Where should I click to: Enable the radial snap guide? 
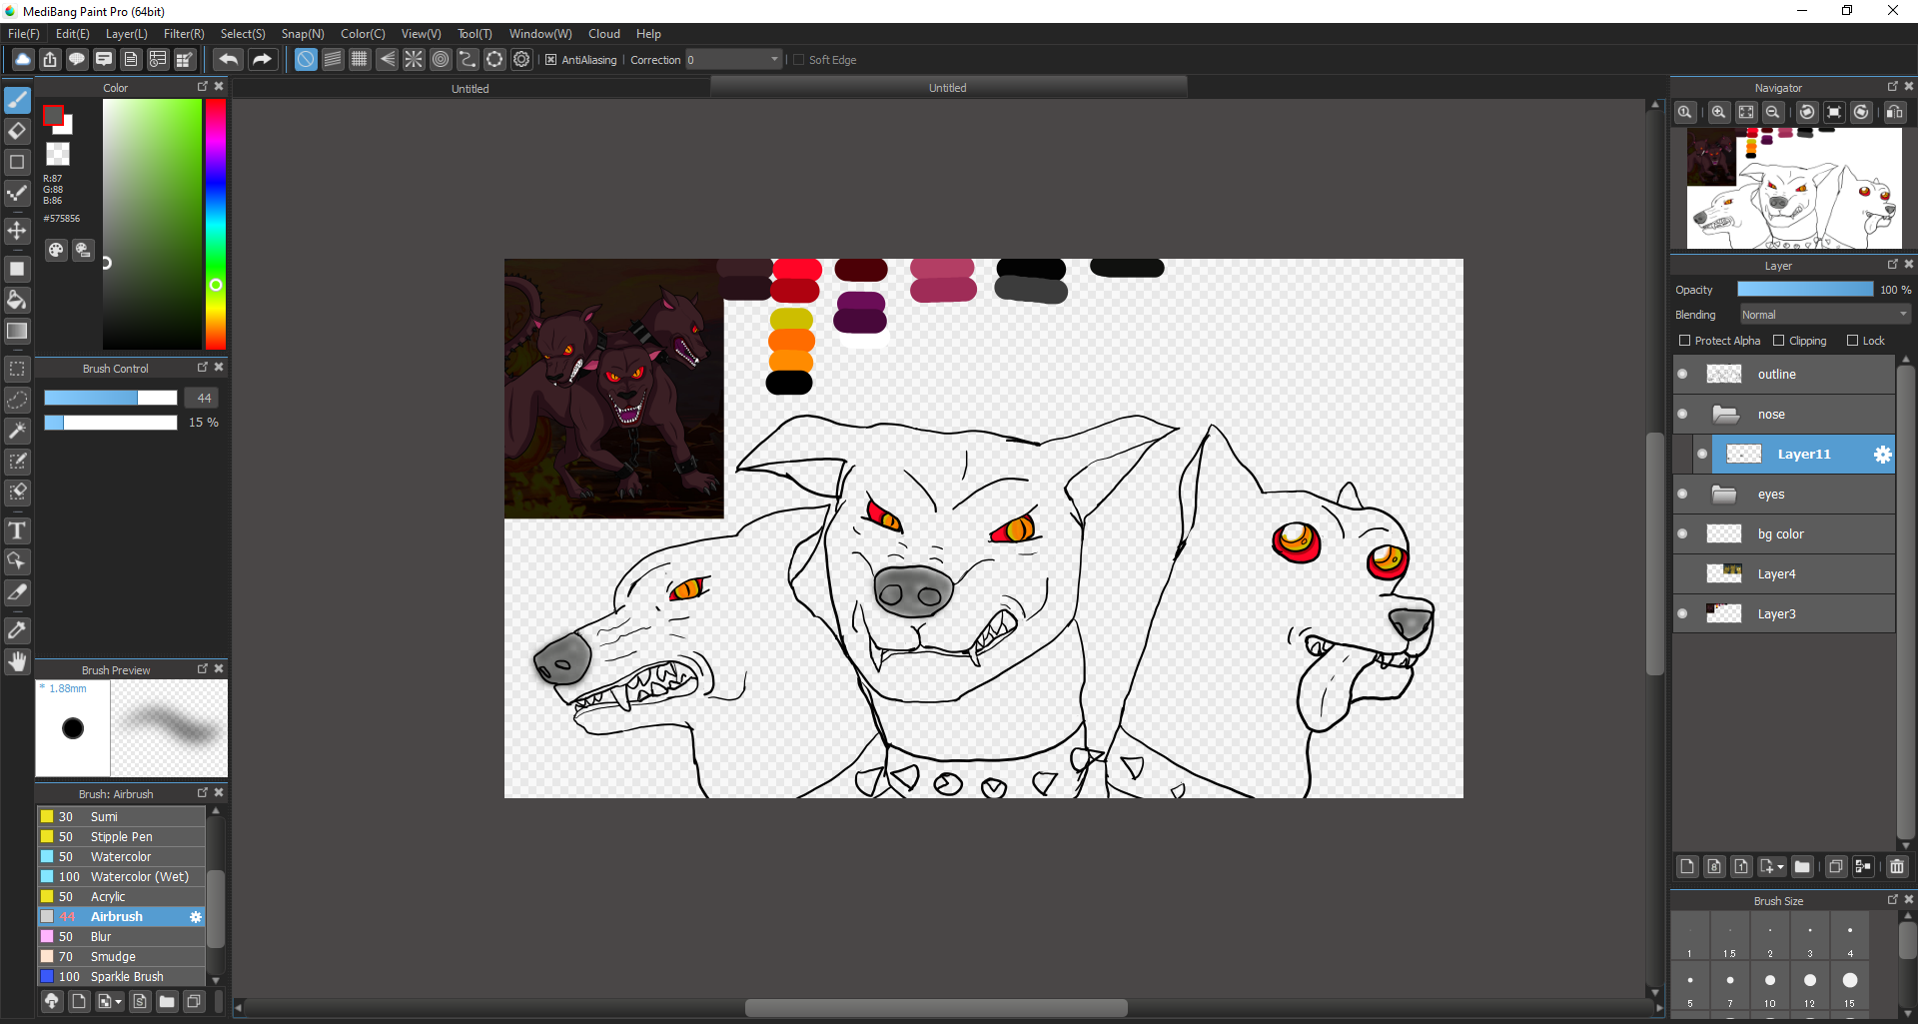[414, 60]
